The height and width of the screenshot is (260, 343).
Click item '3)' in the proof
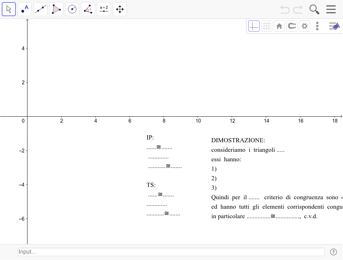point(214,188)
